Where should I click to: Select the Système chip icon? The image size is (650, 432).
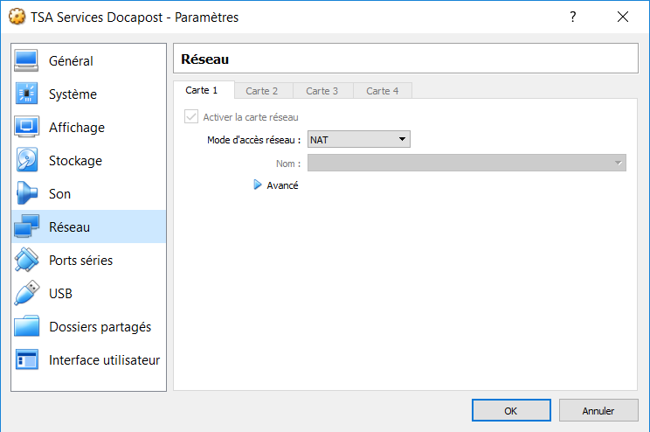click(26, 94)
